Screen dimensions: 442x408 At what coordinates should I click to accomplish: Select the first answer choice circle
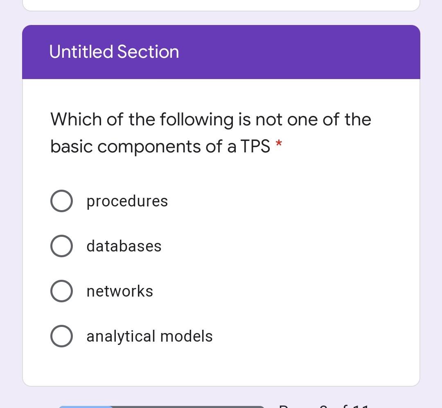(x=61, y=201)
